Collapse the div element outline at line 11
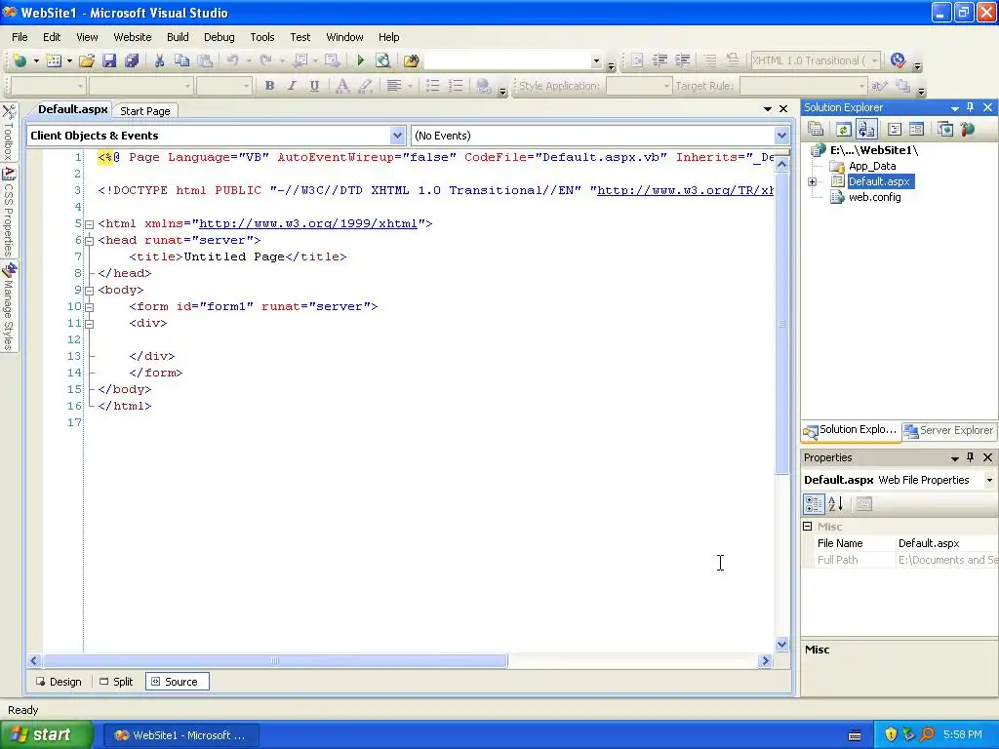The height and width of the screenshot is (749, 999). tap(89, 324)
